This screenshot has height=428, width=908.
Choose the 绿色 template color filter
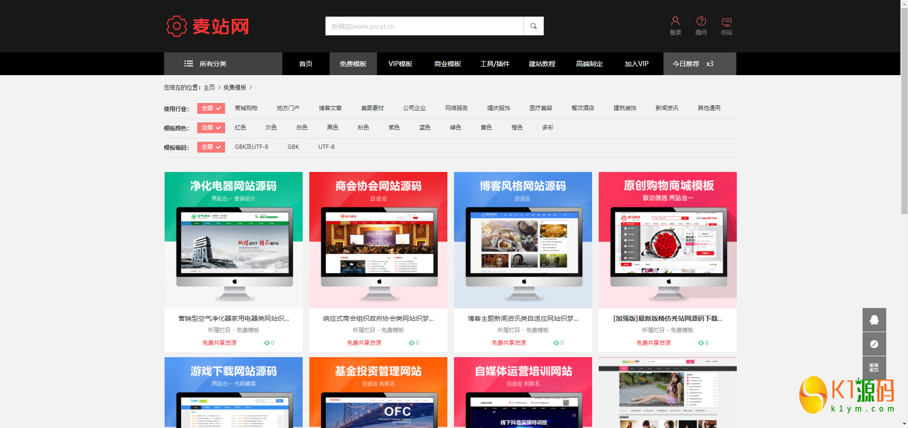(x=456, y=128)
